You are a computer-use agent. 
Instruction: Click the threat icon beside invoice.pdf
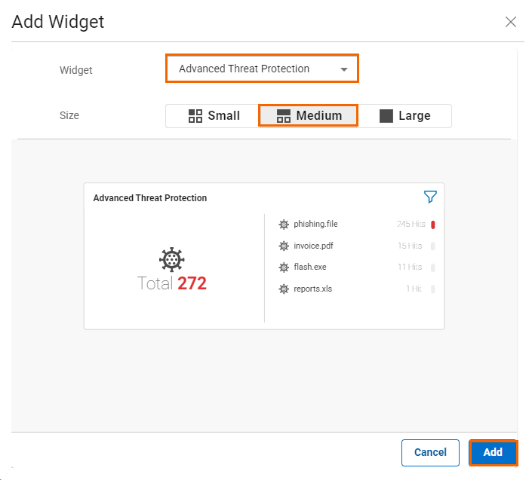(x=284, y=246)
